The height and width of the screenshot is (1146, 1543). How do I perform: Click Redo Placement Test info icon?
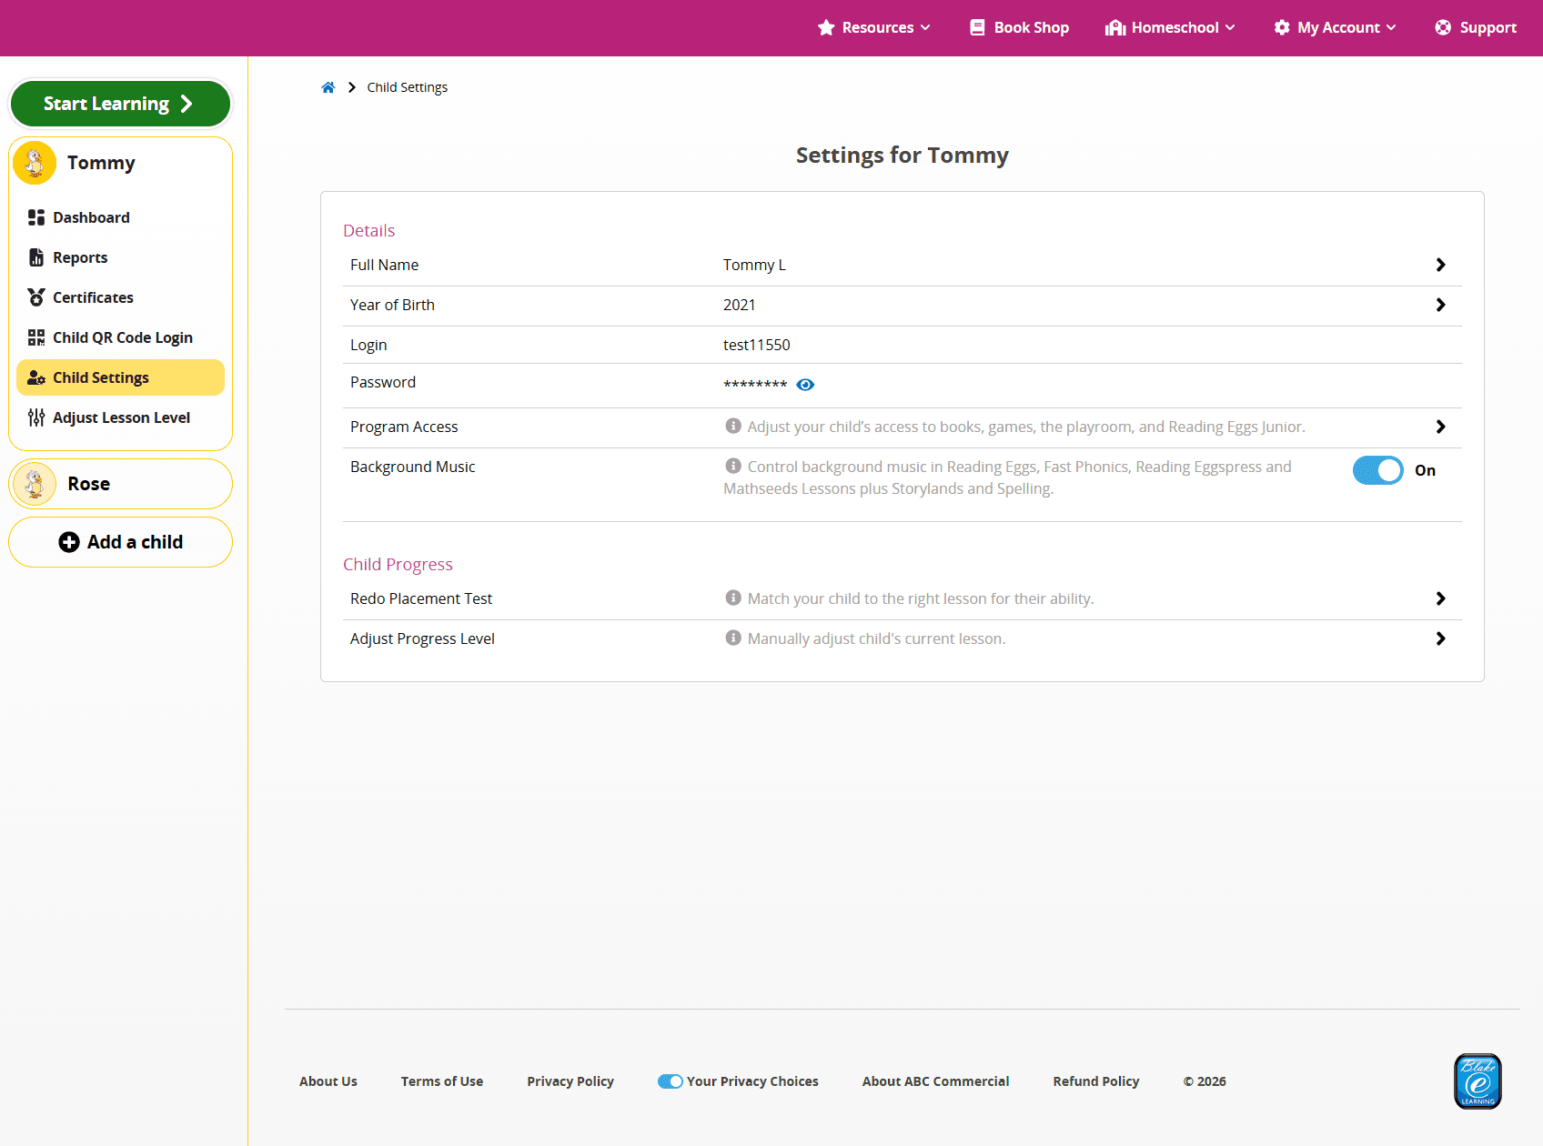tap(732, 598)
